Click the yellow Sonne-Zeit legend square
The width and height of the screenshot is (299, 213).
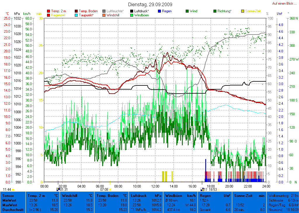(243, 11)
